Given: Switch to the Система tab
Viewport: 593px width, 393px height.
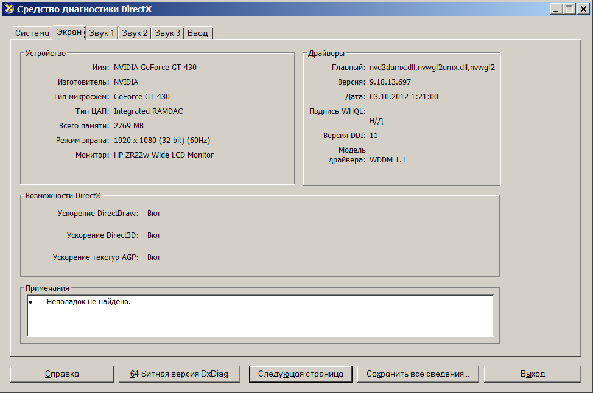Looking at the screenshot, I should 32,33.
